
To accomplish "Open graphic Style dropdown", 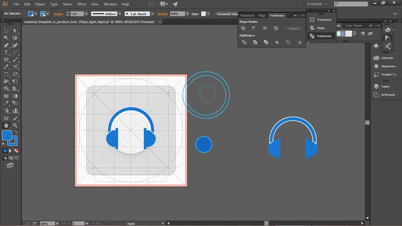I will 208,14.
